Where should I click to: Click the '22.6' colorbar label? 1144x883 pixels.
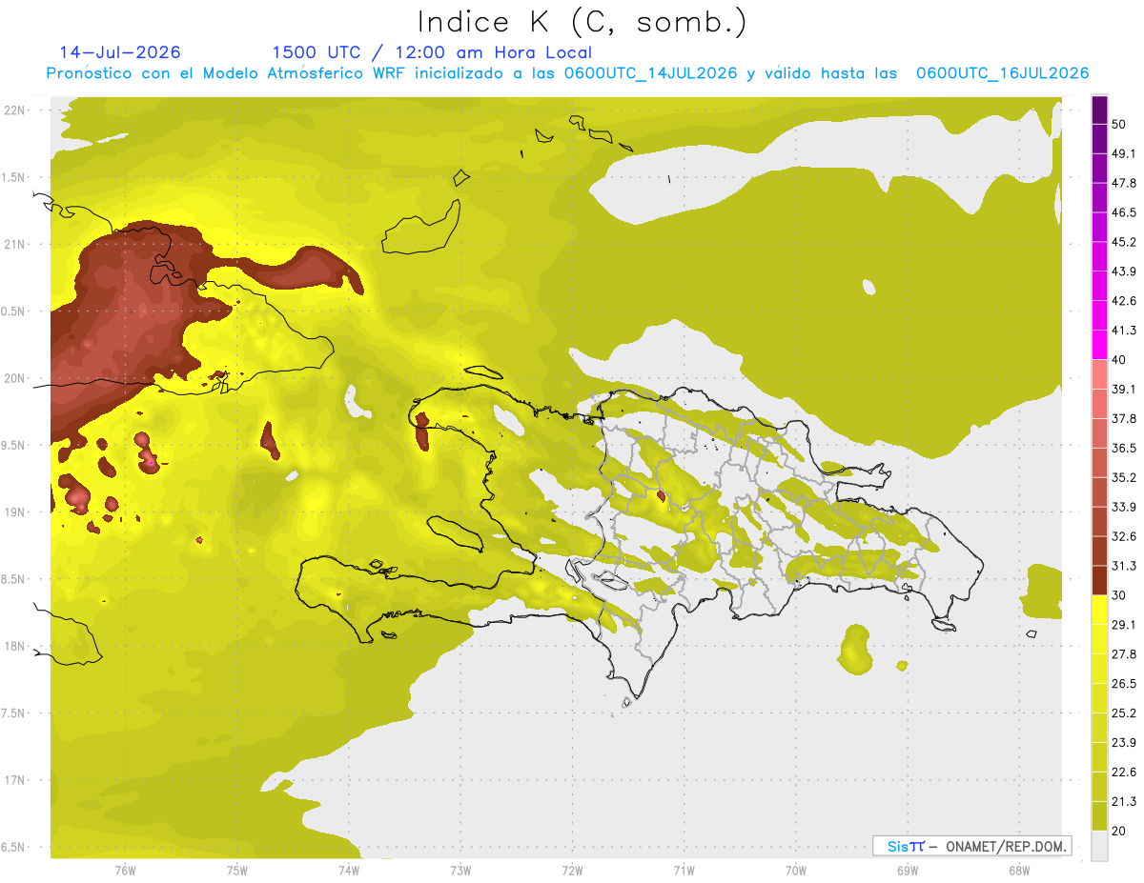pyautogui.click(x=1124, y=772)
